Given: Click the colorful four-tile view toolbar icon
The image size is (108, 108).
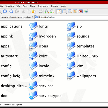Looking at the screenshot, I should pyautogui.click(x=75, y=11).
